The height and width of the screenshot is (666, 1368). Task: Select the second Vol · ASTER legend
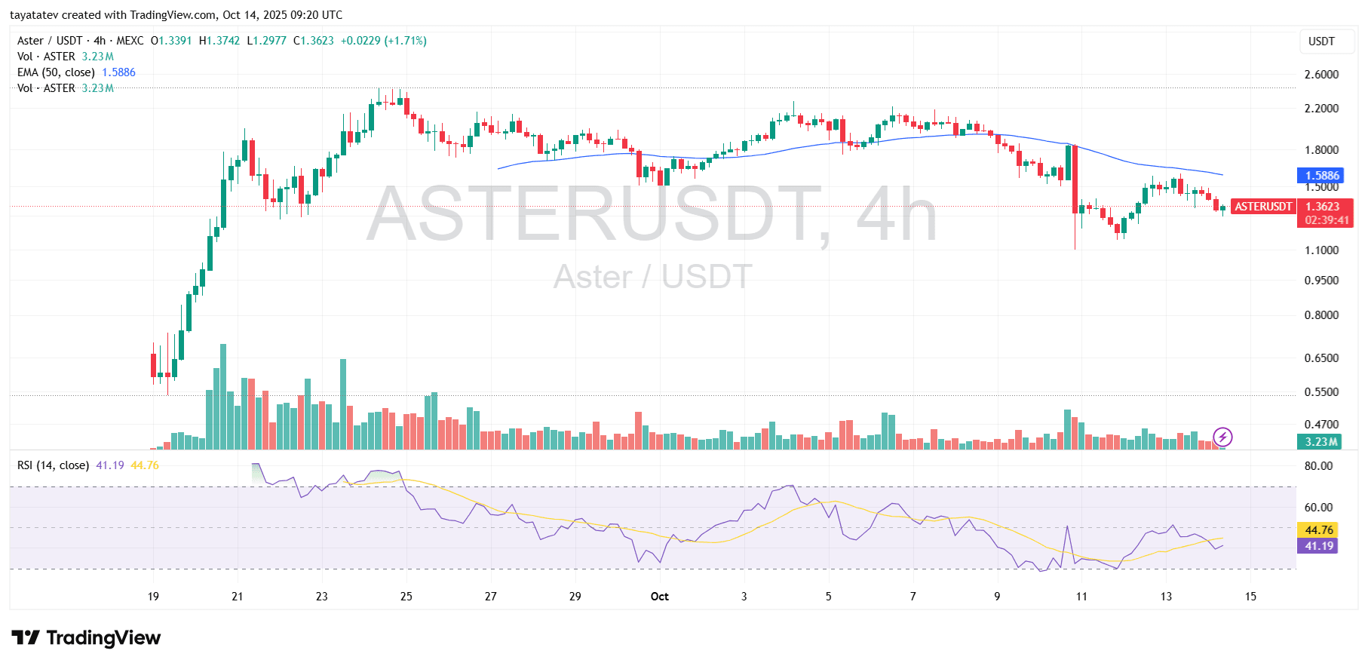[x=46, y=88]
